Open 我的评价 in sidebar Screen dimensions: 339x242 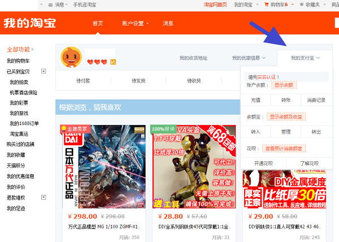(x=16, y=187)
